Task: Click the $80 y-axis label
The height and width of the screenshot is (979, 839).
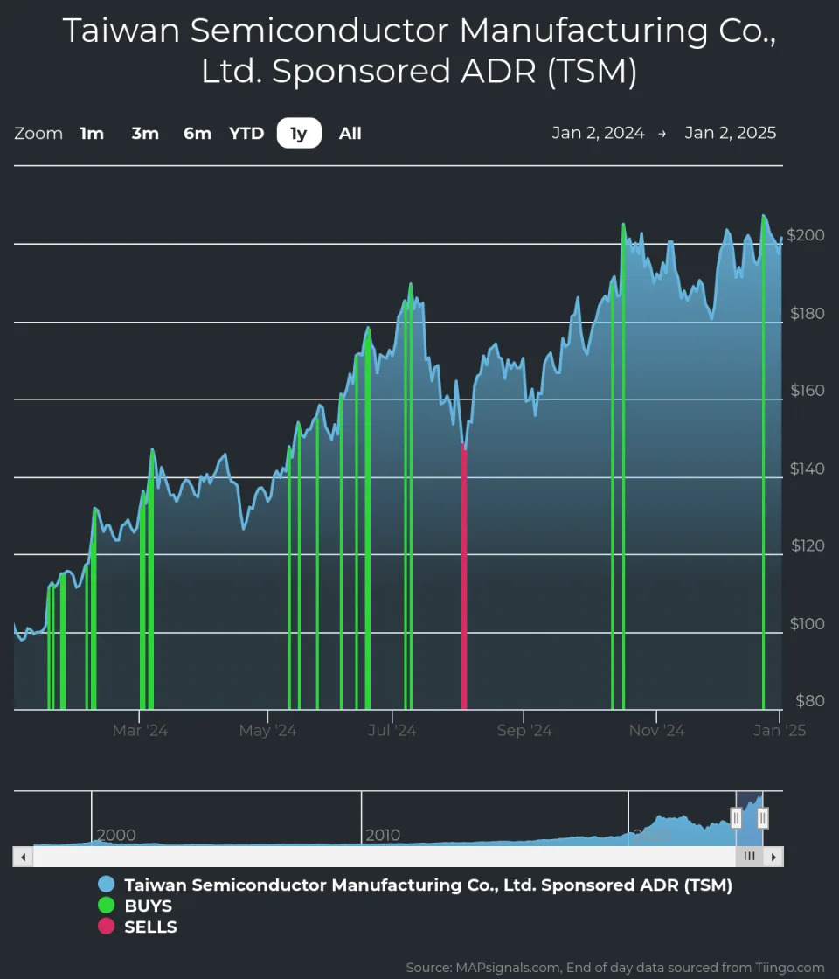Action: 809,700
